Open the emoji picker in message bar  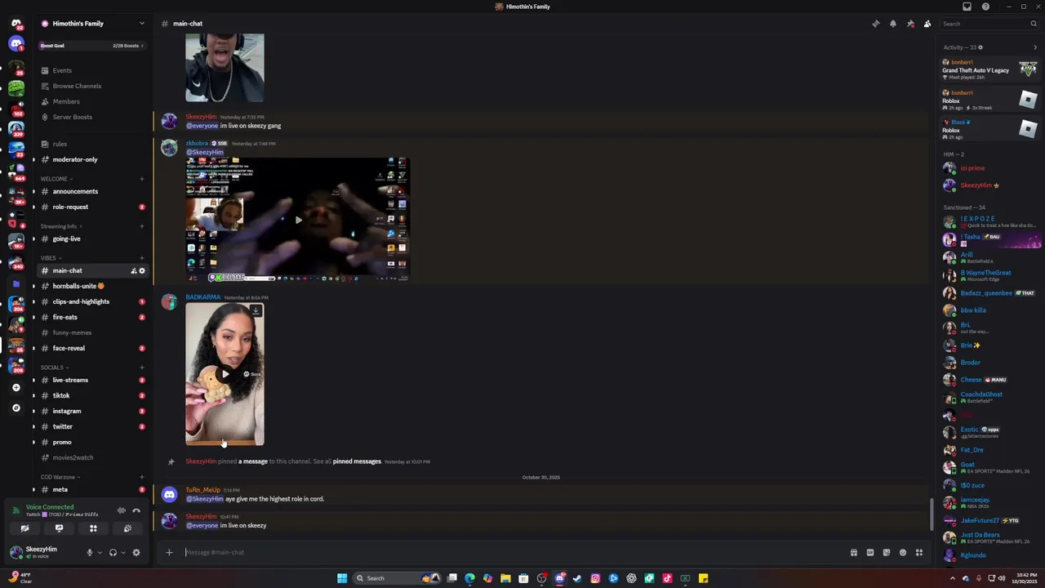(903, 553)
